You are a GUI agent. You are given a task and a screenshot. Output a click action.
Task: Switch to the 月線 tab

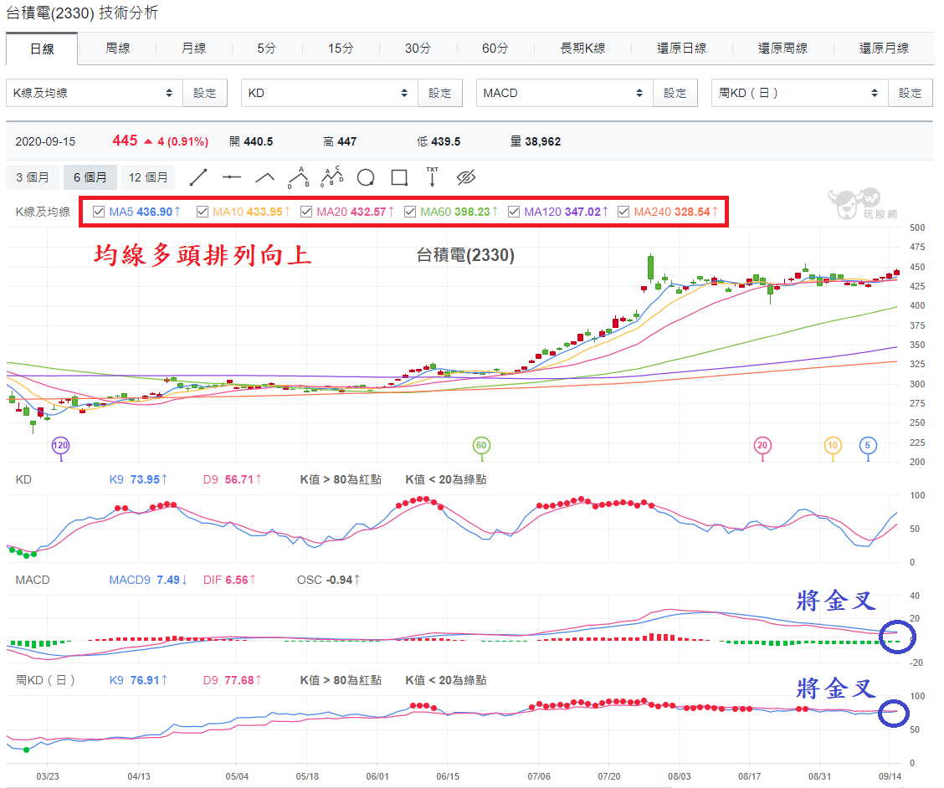194,49
